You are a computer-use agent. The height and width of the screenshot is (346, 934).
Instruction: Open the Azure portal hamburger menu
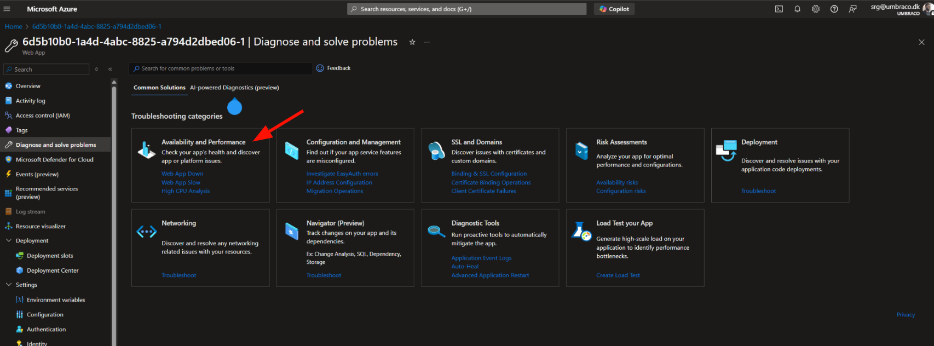click(x=7, y=9)
